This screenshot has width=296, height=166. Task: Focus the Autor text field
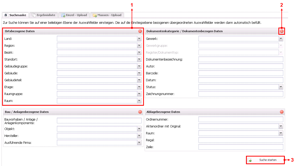tap(241, 66)
